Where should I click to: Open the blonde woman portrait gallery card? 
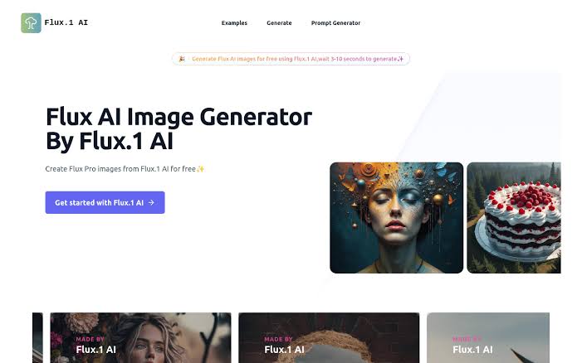coord(140,338)
